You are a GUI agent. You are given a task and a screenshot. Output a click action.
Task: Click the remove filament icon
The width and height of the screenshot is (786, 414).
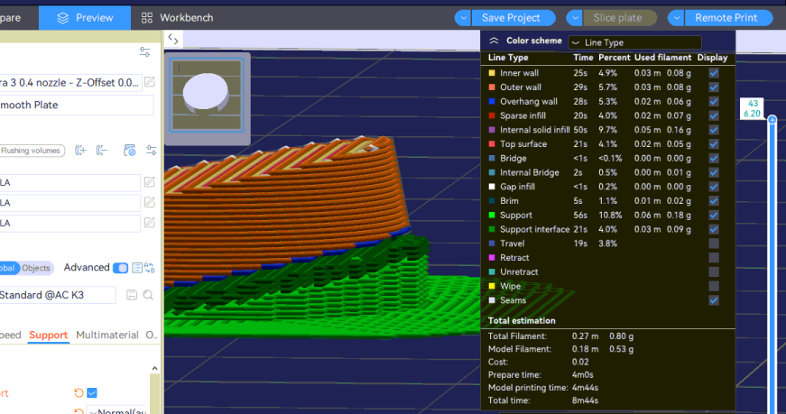[x=102, y=151]
